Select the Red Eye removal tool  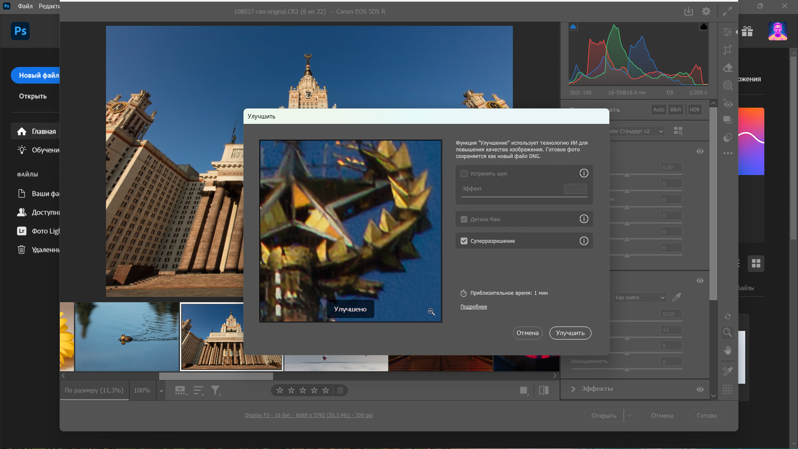tap(727, 103)
